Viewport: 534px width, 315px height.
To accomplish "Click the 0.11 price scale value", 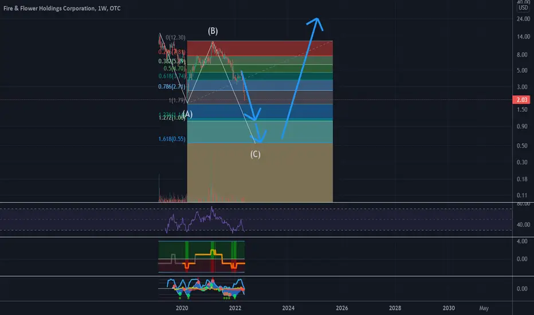I will (522, 195).
